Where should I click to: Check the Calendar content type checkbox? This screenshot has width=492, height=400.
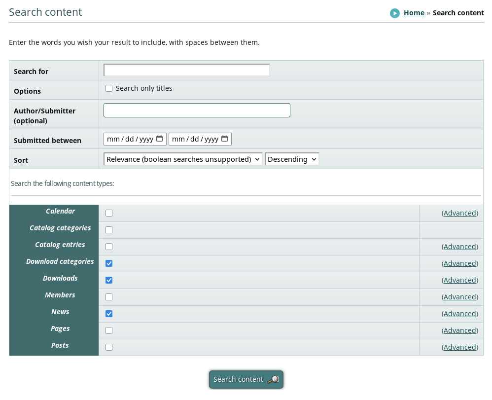(x=109, y=213)
